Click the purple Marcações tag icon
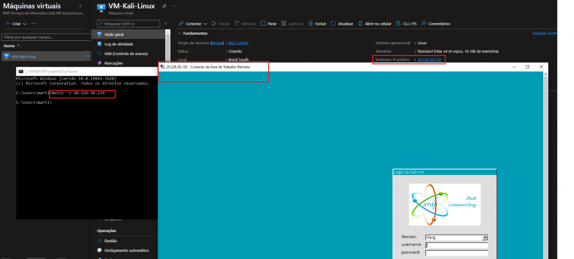The image size is (574, 259). (99, 63)
